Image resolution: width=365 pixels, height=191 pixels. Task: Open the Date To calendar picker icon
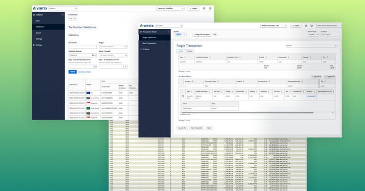coord(125,66)
